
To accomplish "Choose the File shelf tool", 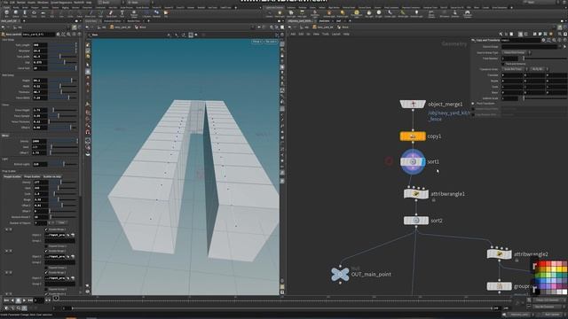I will (166, 13).
